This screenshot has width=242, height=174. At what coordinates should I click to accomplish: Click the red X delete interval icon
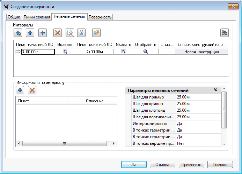[58, 33]
